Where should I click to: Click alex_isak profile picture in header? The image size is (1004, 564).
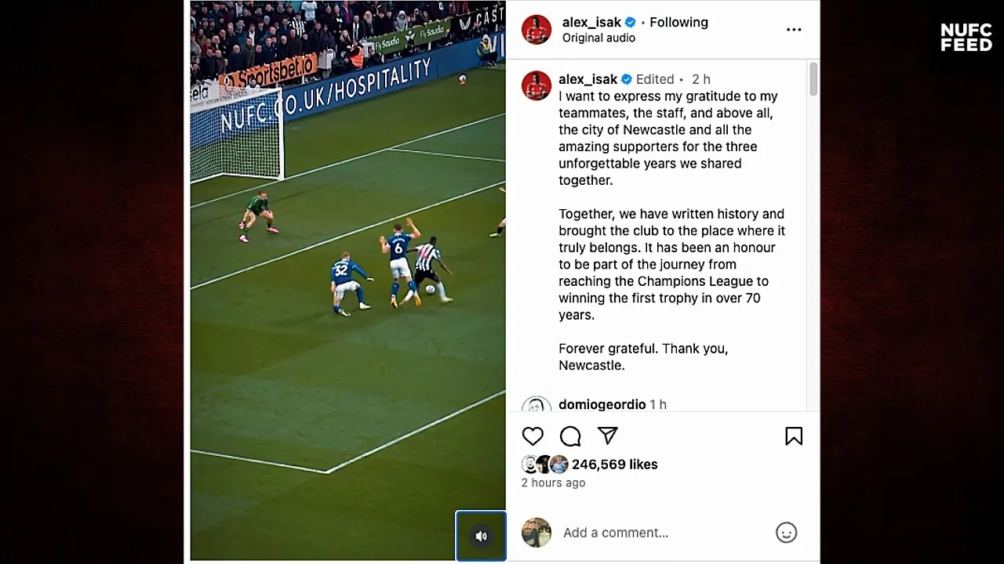coord(537,30)
